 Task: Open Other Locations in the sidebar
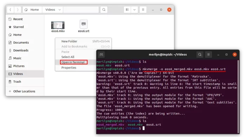pyautogui.click(x=25, y=91)
